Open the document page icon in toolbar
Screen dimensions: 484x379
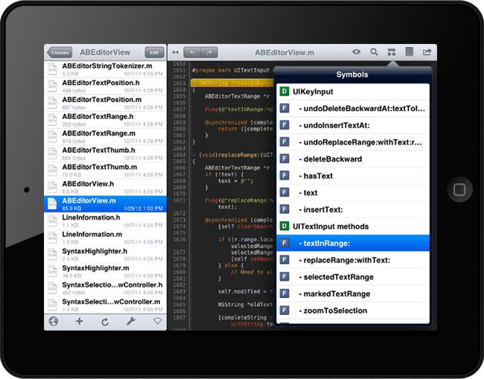pos(409,52)
